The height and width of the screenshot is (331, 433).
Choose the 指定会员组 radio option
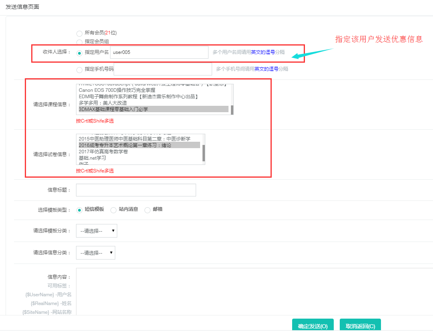point(79,42)
